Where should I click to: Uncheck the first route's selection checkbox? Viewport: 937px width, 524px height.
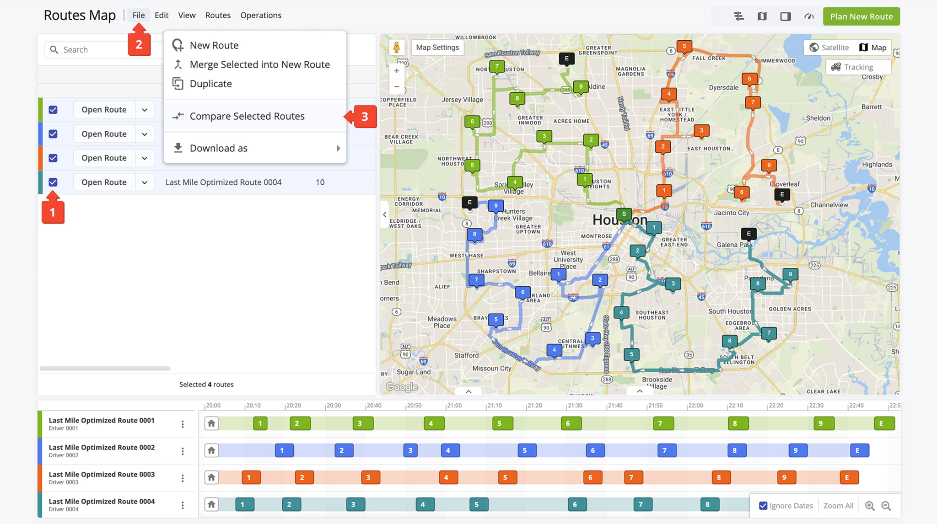coord(54,110)
